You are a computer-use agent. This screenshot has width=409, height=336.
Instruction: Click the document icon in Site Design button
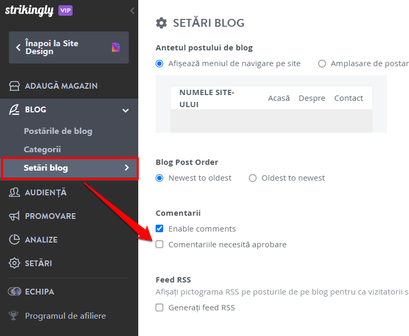tap(116, 47)
